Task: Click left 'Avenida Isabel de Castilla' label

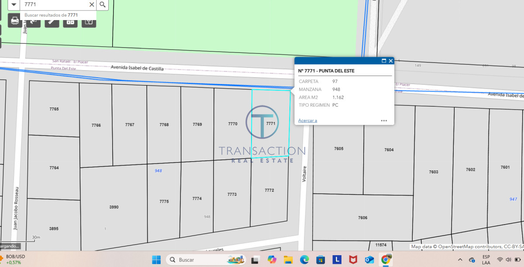Action: point(137,69)
